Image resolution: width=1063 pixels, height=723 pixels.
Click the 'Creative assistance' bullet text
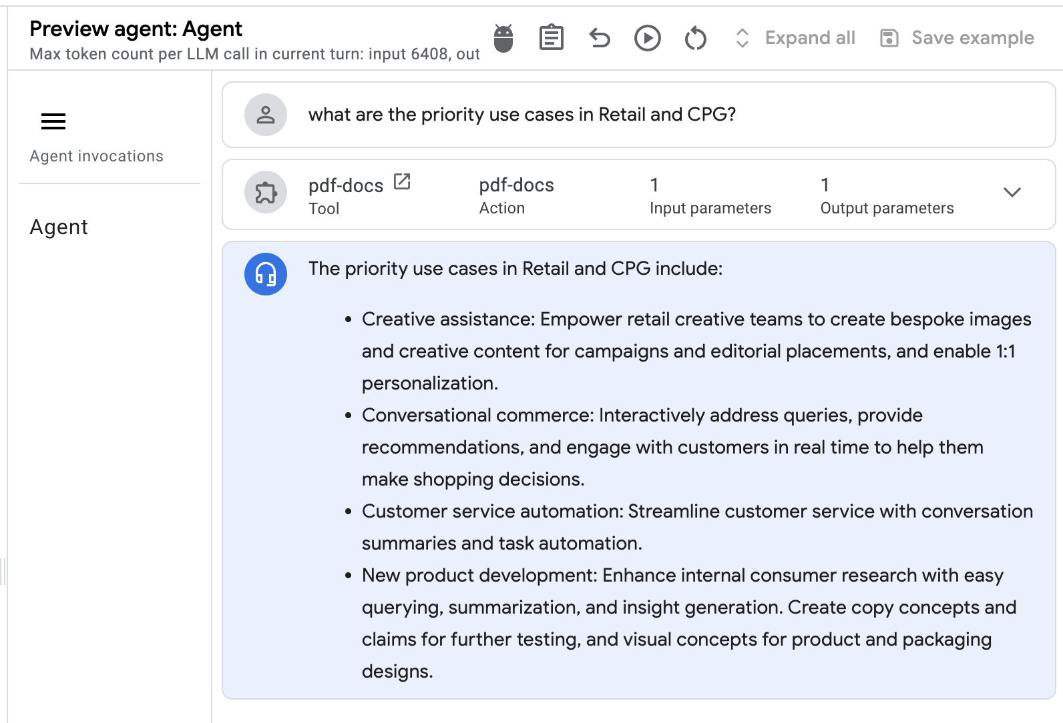click(696, 351)
